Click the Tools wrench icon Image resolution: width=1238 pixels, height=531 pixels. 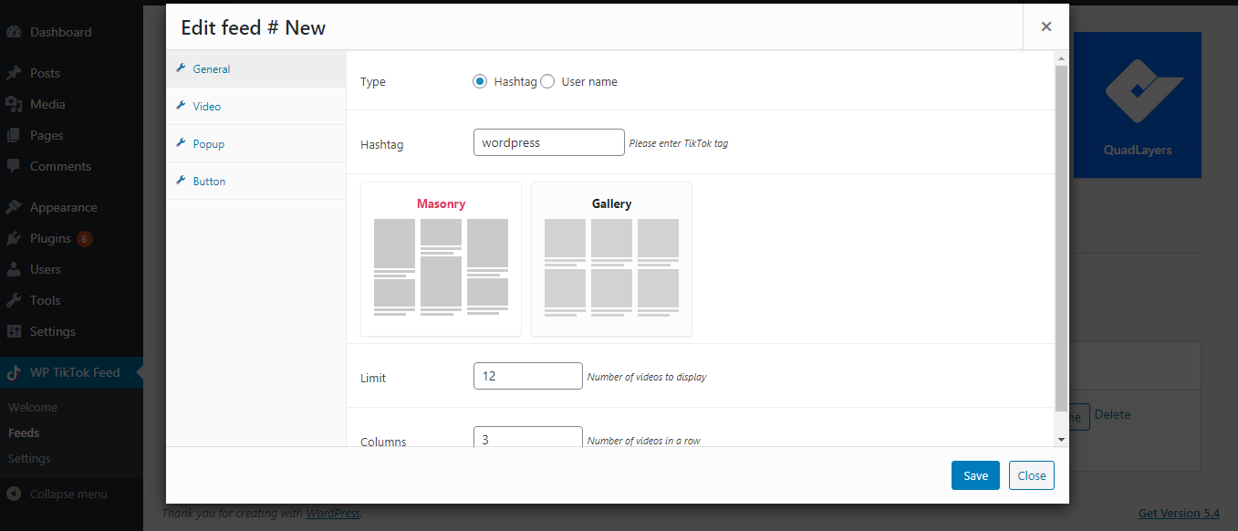click(14, 300)
